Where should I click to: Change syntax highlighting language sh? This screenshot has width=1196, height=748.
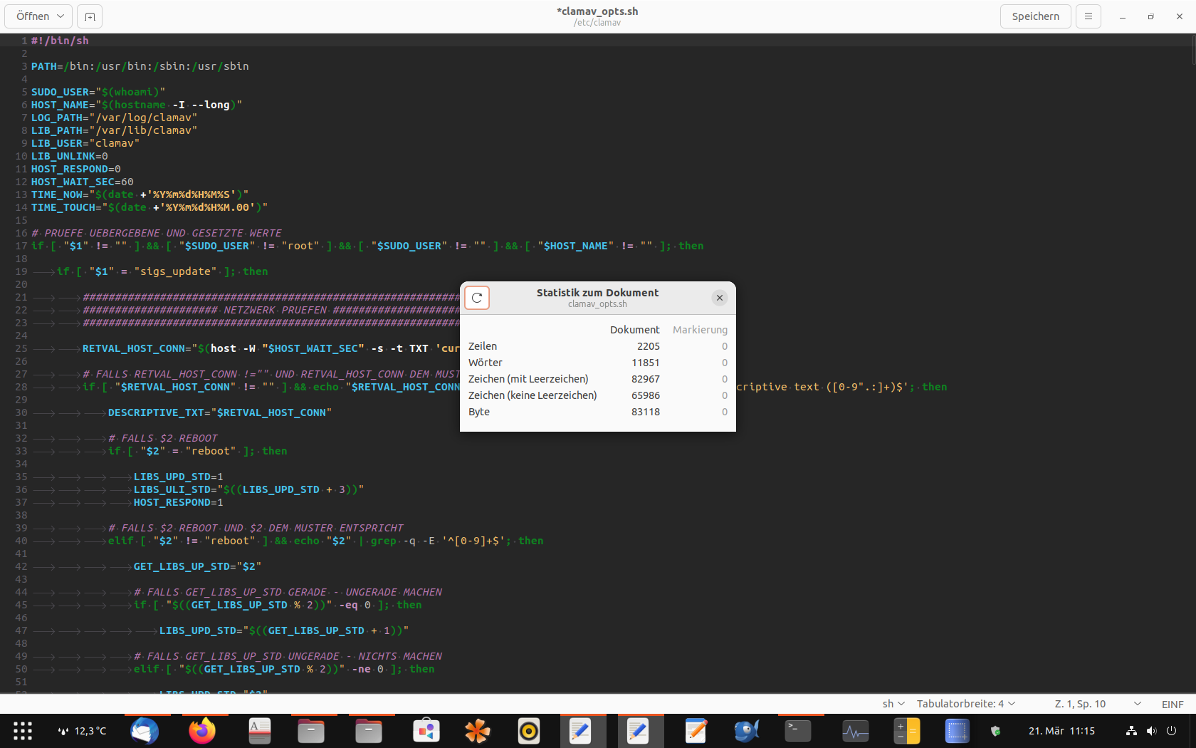(x=893, y=704)
